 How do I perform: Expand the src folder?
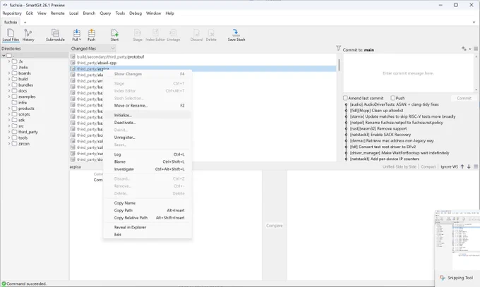tap(9, 126)
